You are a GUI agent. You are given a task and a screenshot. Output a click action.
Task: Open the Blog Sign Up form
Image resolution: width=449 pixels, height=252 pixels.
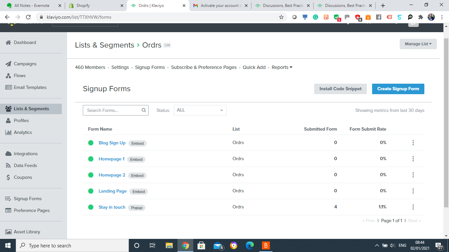[x=112, y=143]
